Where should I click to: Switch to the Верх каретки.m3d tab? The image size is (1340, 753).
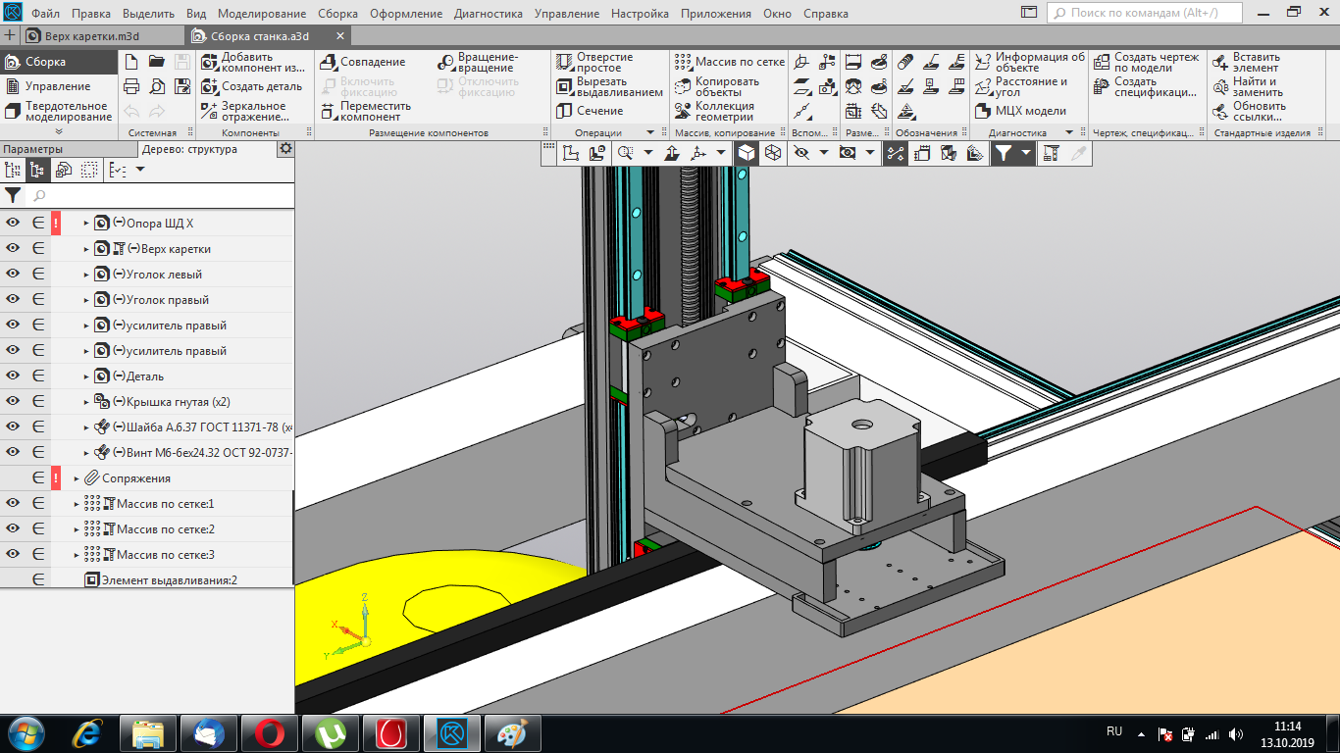[x=93, y=36]
